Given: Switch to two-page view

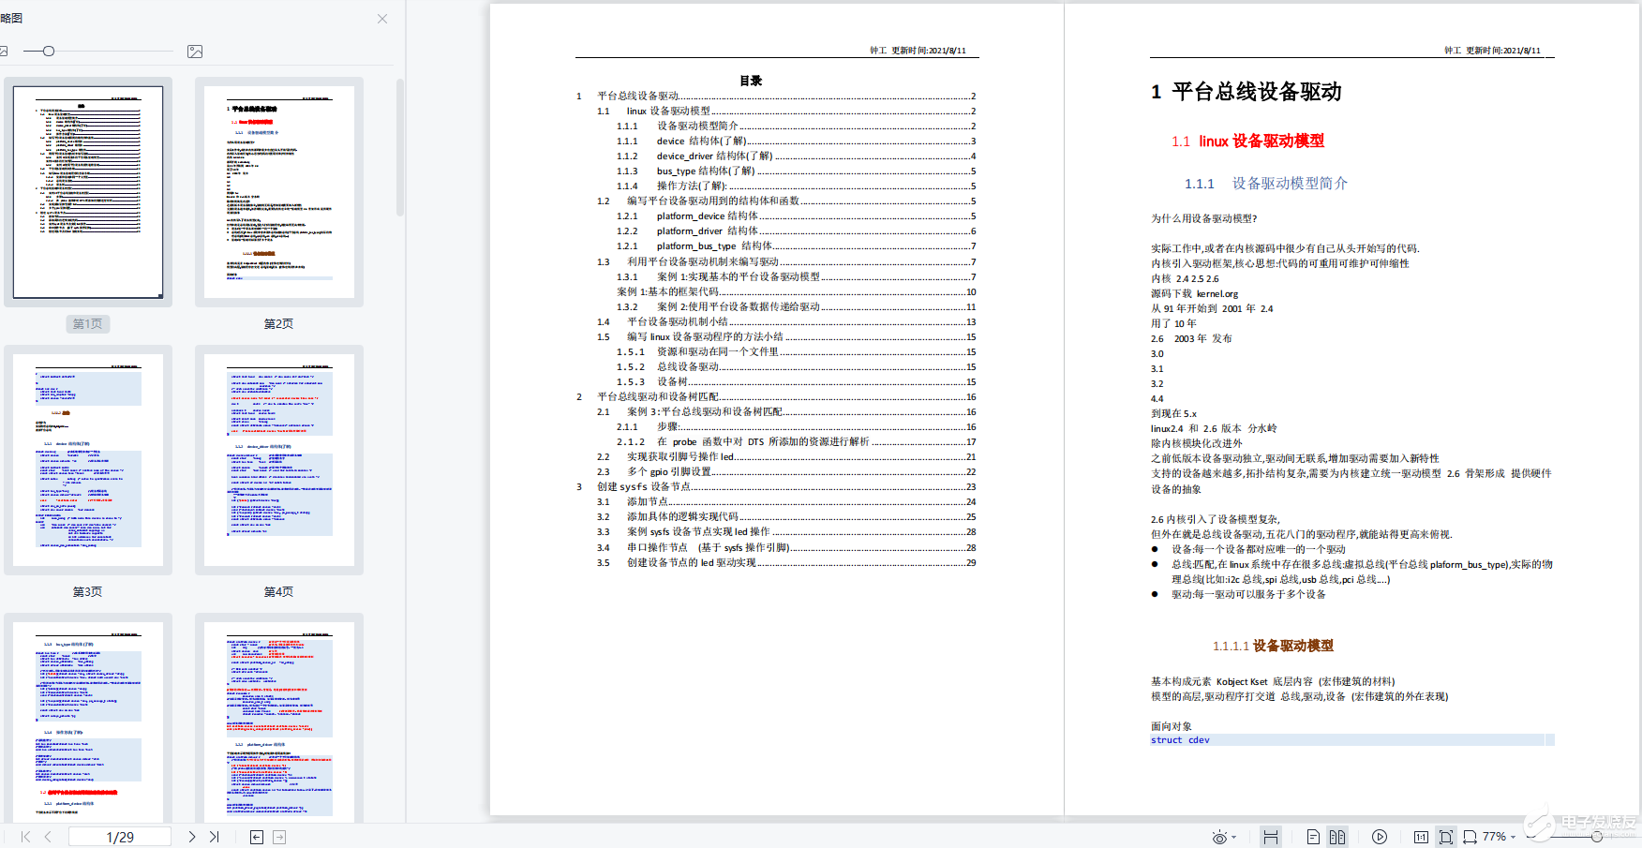Looking at the screenshot, I should [1337, 837].
